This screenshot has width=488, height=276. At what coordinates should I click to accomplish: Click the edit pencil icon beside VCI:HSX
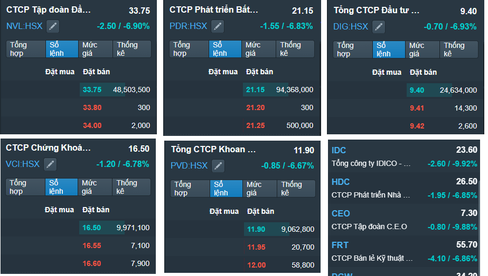pyautogui.click(x=51, y=164)
